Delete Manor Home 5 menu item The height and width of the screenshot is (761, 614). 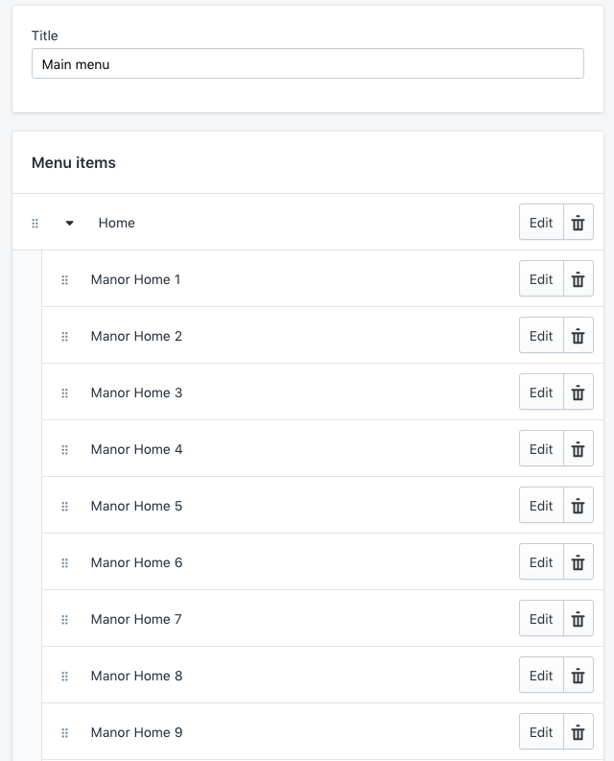pos(578,506)
